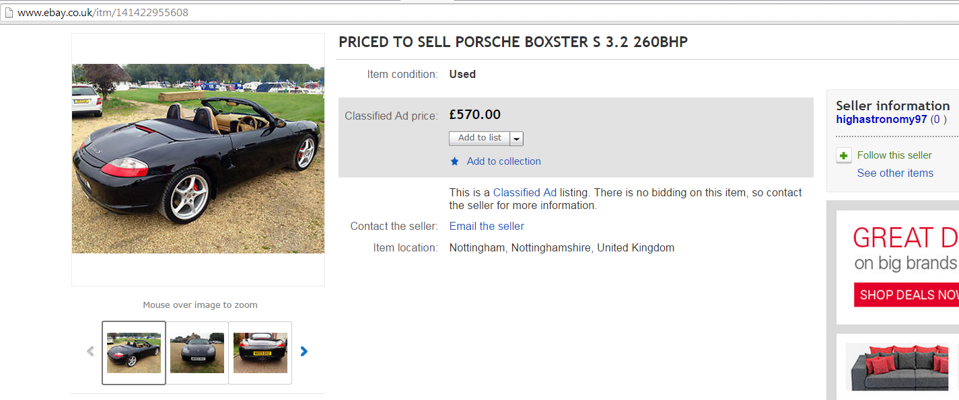Select the second thumbnail, front view of car

pyautogui.click(x=197, y=352)
